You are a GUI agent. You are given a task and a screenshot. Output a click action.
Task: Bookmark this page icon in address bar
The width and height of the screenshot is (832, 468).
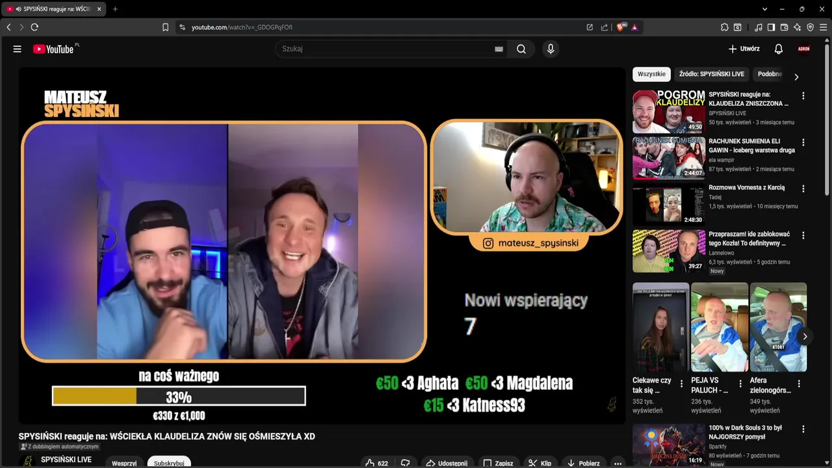pyautogui.click(x=165, y=27)
